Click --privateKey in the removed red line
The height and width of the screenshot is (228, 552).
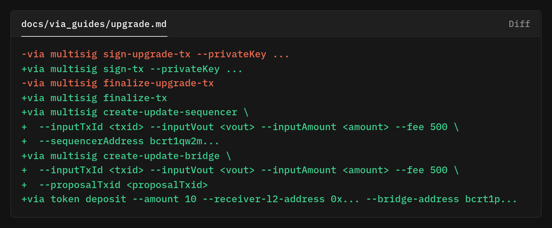pos(231,54)
